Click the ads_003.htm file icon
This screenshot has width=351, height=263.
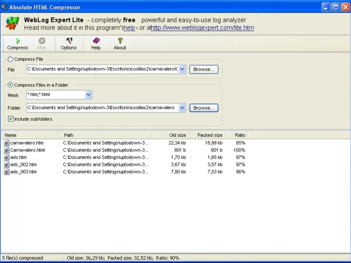pyautogui.click(x=7, y=172)
